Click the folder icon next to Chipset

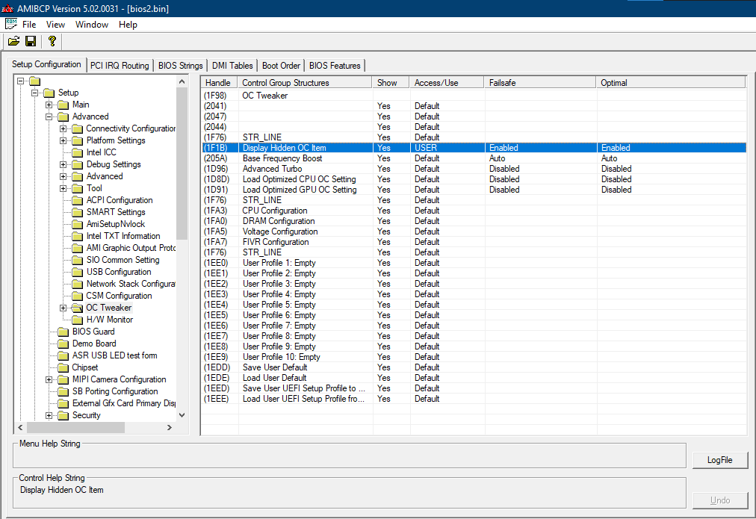pos(63,367)
